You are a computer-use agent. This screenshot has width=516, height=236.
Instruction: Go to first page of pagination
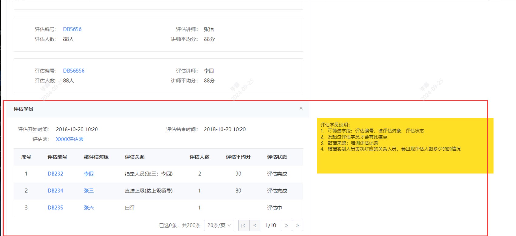coord(243,225)
